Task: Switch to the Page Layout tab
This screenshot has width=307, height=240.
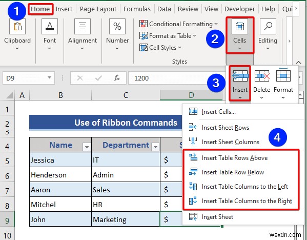Action: pyautogui.click(x=98, y=9)
